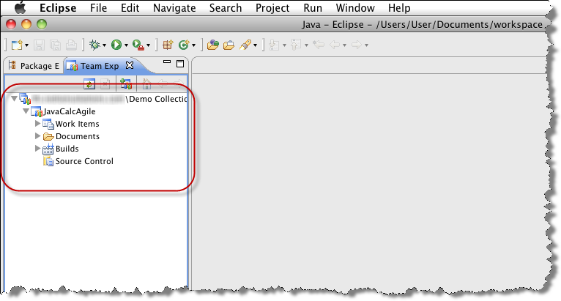This screenshot has width=561, height=301.
Task: Open the Search flashlight dropdown arrow
Action: (x=255, y=45)
